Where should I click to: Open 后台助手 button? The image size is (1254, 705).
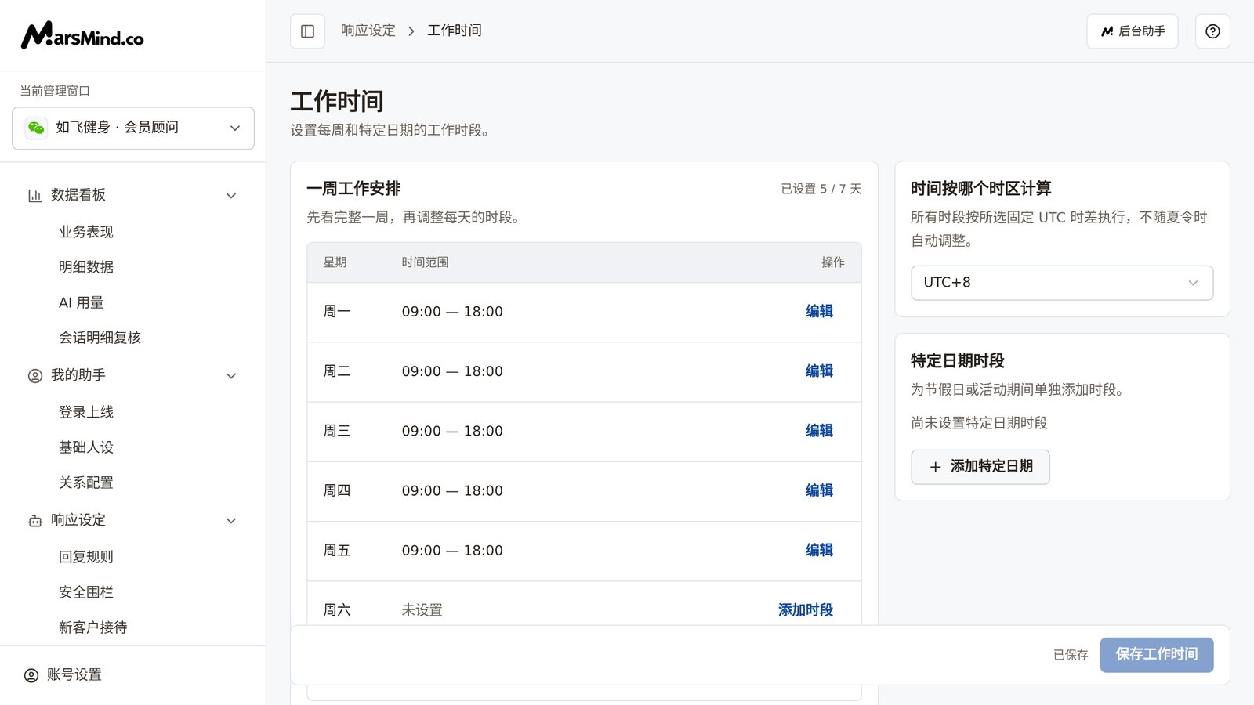1132,31
